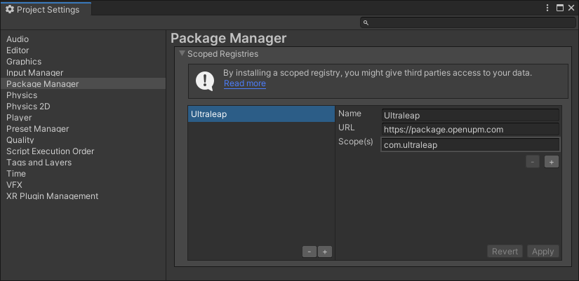Click the registry Name input field
Viewport: 579px width, 281px height.
470,115
